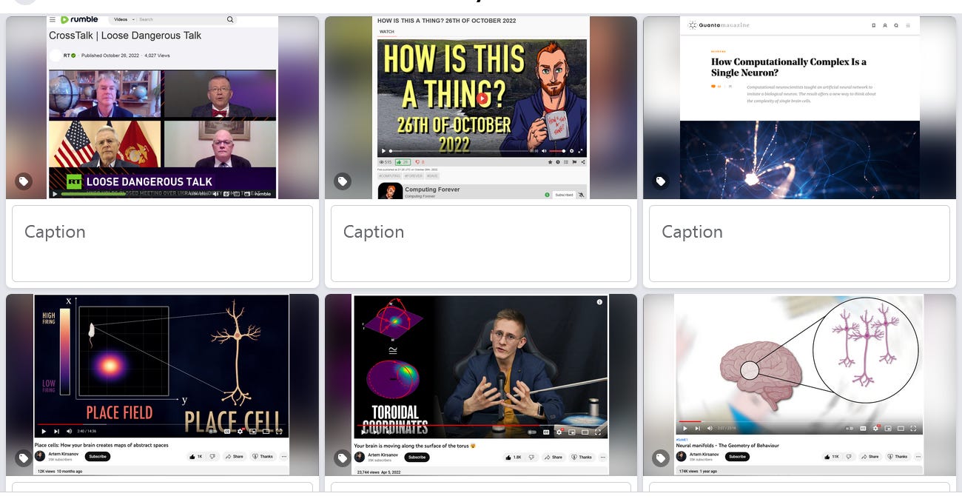The width and height of the screenshot is (962, 499).
Task: Click Subscribe under Place cells video
Action: [98, 457]
